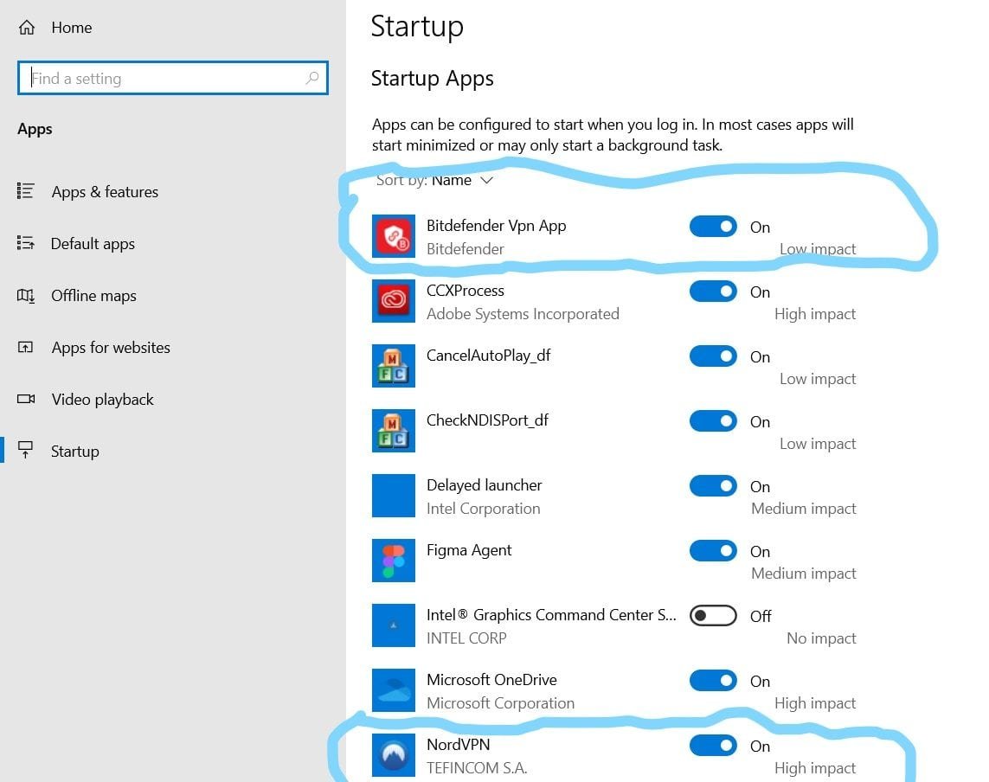Return to Settings Home
Viewport: 989px width, 782px height.
coord(71,28)
